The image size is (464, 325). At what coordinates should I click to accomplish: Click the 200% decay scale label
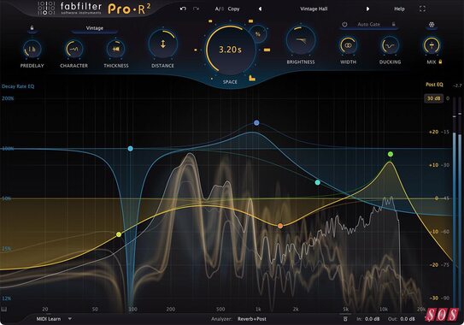(8, 98)
